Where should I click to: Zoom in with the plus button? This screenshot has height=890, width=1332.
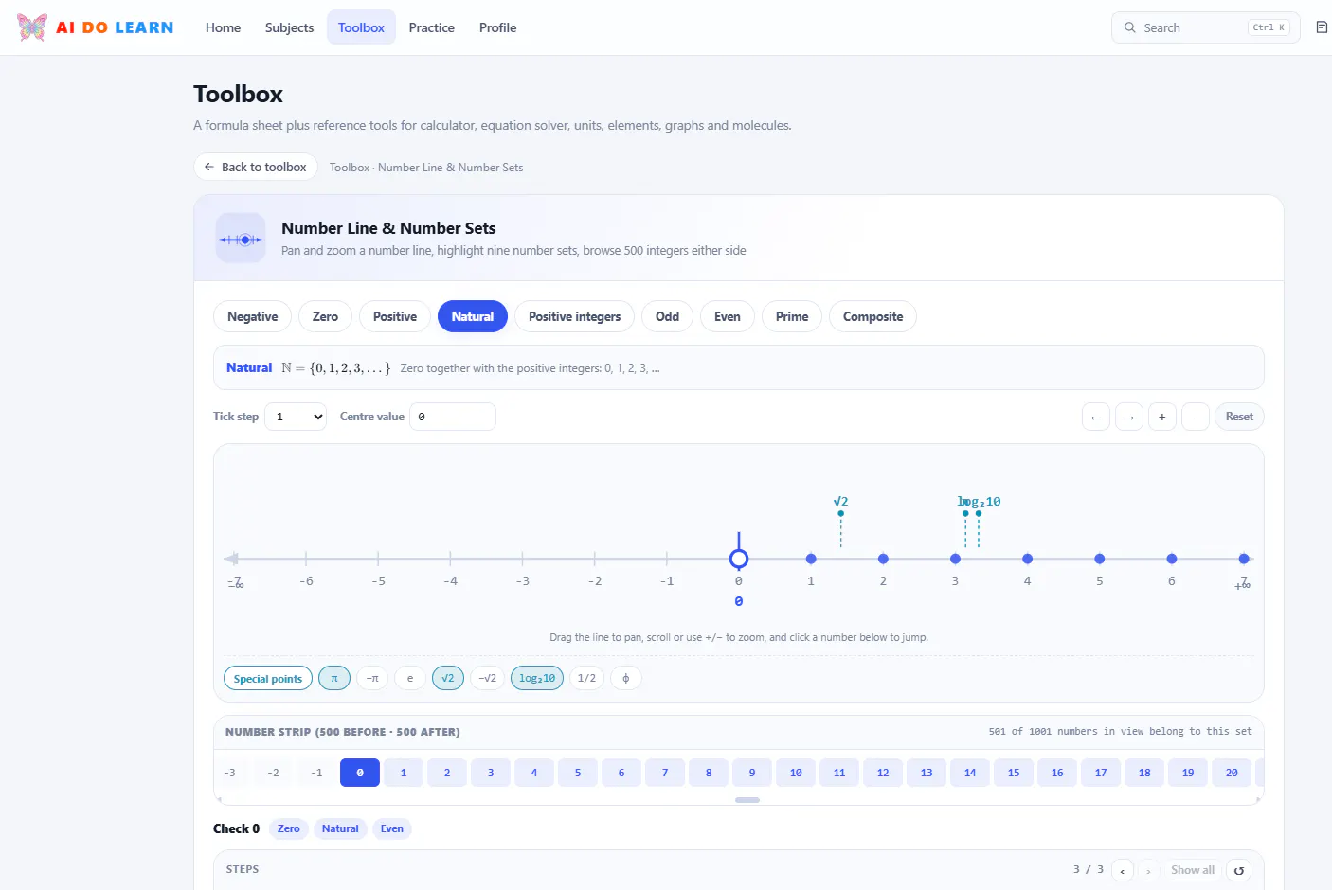(1162, 417)
